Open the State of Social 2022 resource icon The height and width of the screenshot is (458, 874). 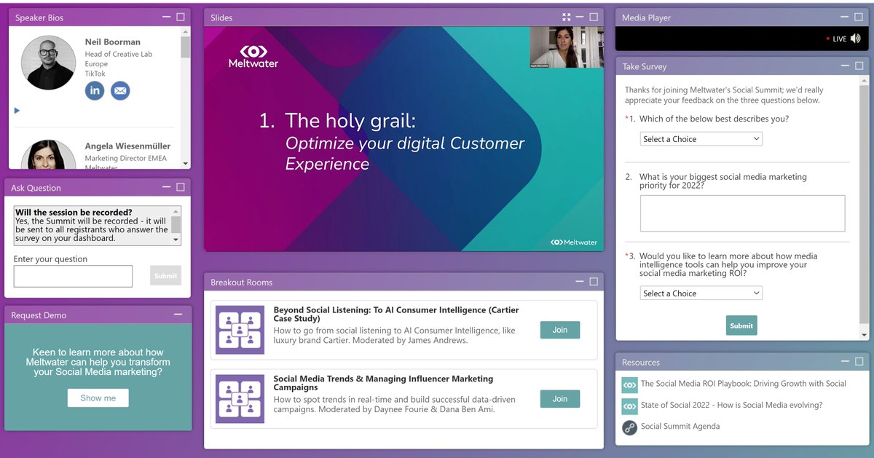pos(629,406)
